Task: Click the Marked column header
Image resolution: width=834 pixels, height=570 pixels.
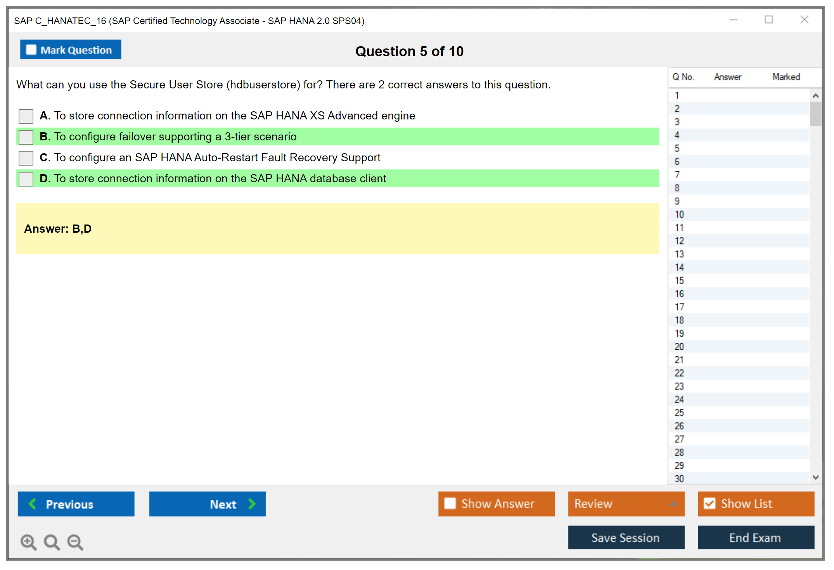Action: [x=786, y=77]
